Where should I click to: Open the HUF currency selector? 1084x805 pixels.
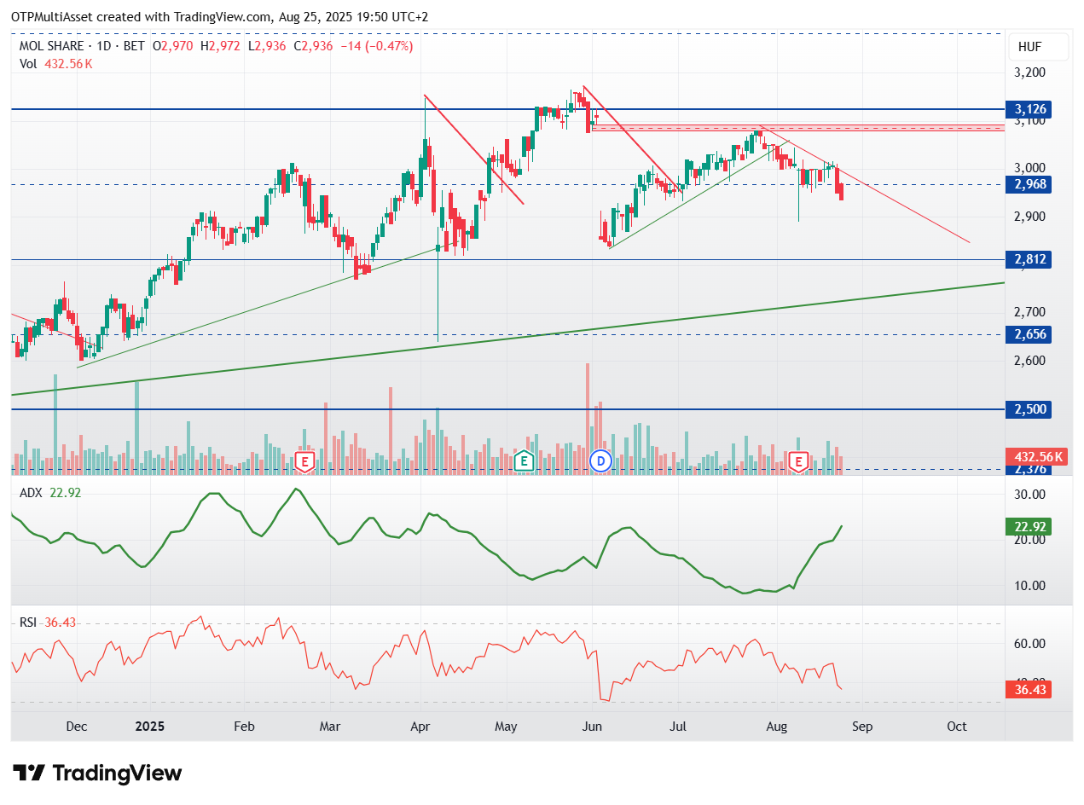pyautogui.click(x=1037, y=47)
